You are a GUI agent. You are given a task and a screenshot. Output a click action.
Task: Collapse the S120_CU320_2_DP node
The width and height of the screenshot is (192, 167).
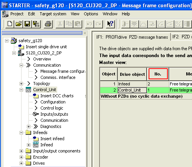[14, 53]
